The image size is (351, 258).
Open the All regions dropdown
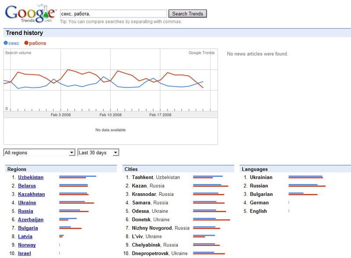click(x=39, y=153)
